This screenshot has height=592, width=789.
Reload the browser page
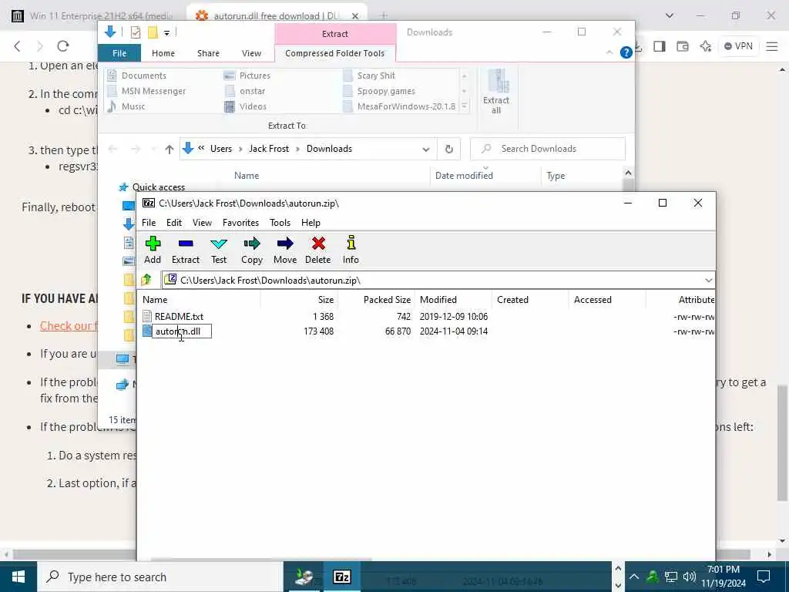(63, 46)
